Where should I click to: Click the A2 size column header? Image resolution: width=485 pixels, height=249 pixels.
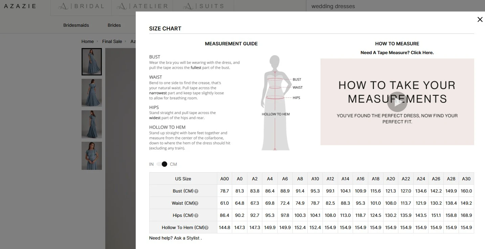point(255,179)
